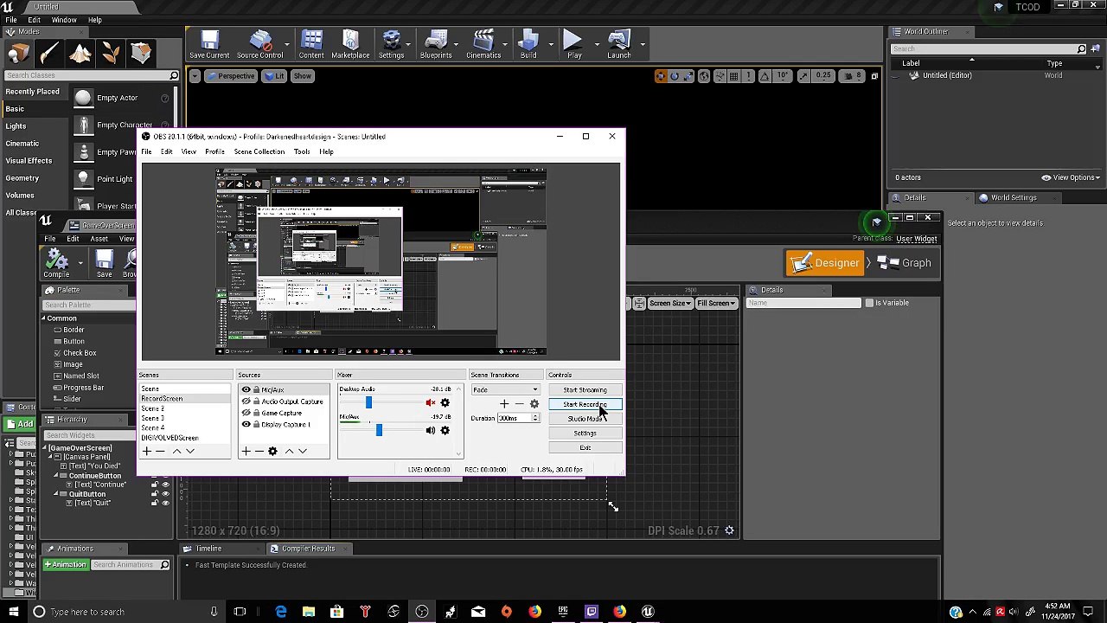Click the Search Classes input field
The width and height of the screenshot is (1107, 623).
90,76
